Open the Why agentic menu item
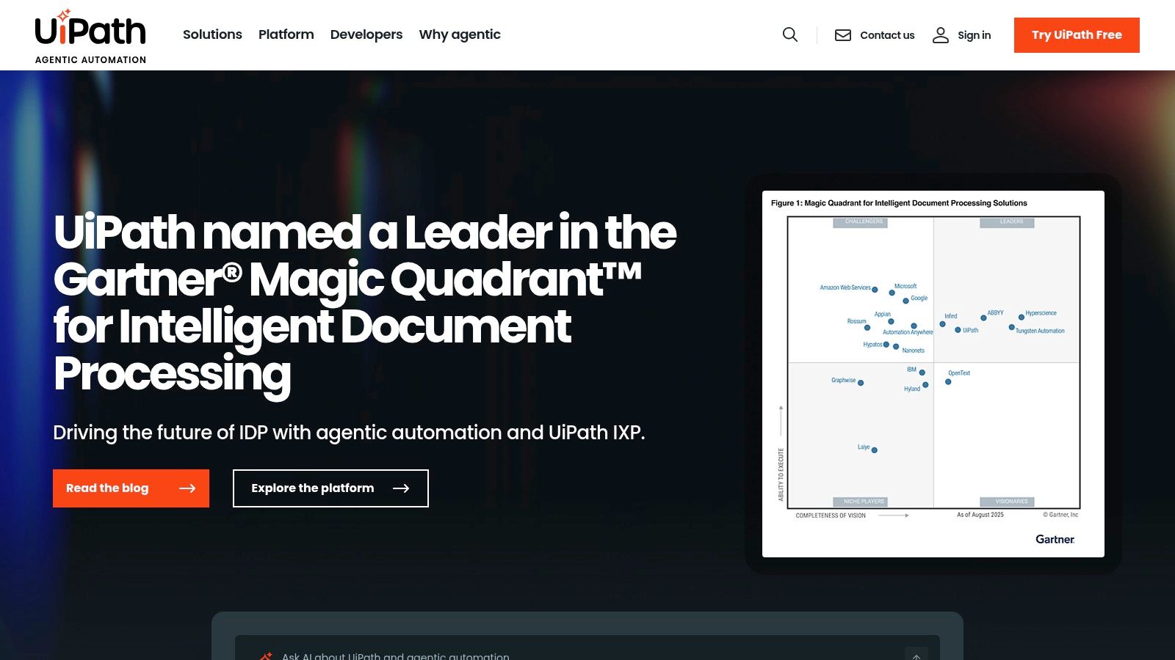This screenshot has height=660, width=1175. point(460,34)
